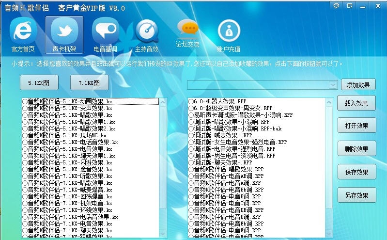
Task: Click the right list scroll-down arrow
Action: [329, 234]
